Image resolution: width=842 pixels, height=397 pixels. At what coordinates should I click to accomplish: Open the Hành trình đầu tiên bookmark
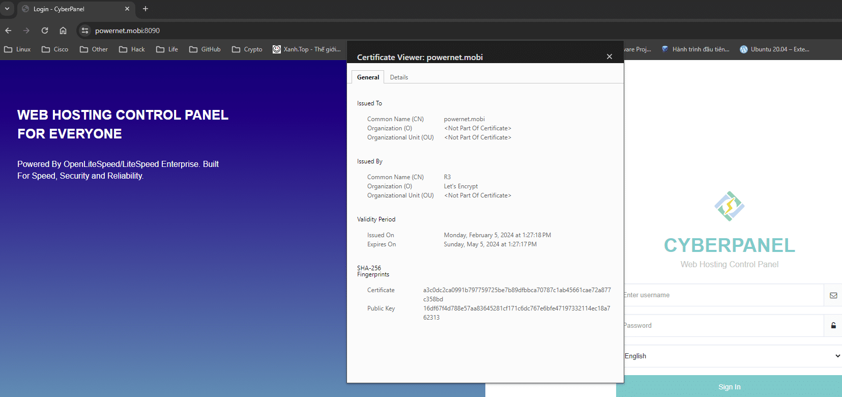tap(695, 49)
